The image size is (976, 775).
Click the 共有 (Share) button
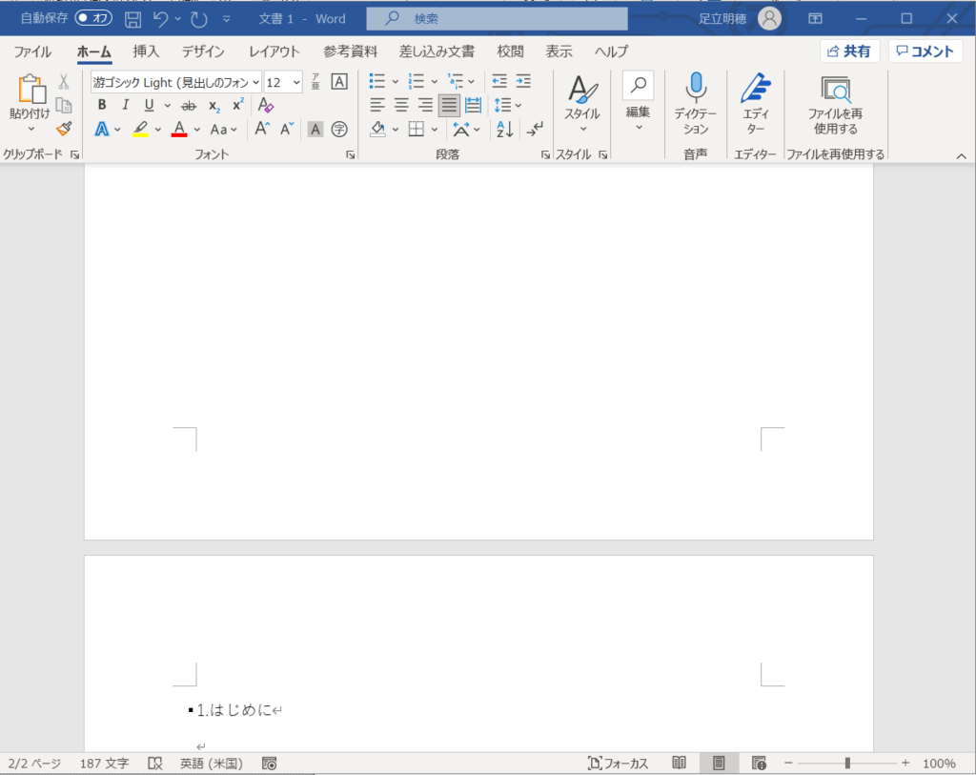click(849, 51)
